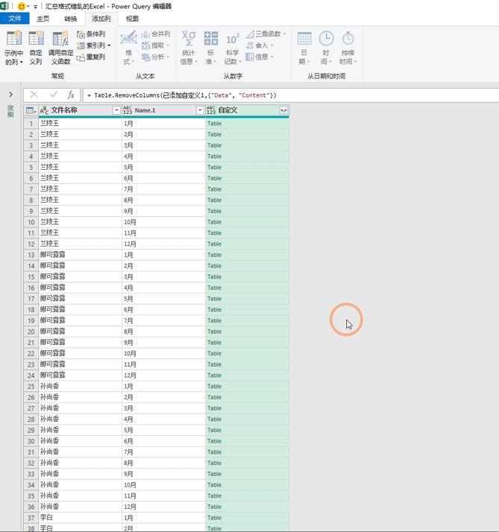The image size is (499, 532).
Task: Click the Table cell in row 13
Action: coord(248,255)
